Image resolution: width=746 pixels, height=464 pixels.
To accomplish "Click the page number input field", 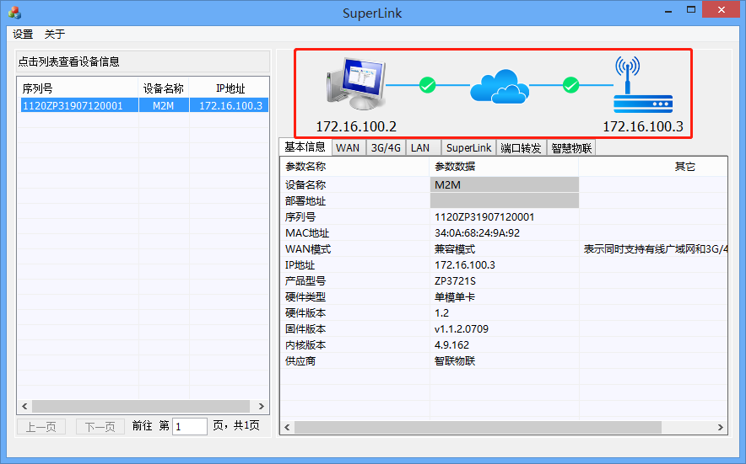I will click(190, 426).
